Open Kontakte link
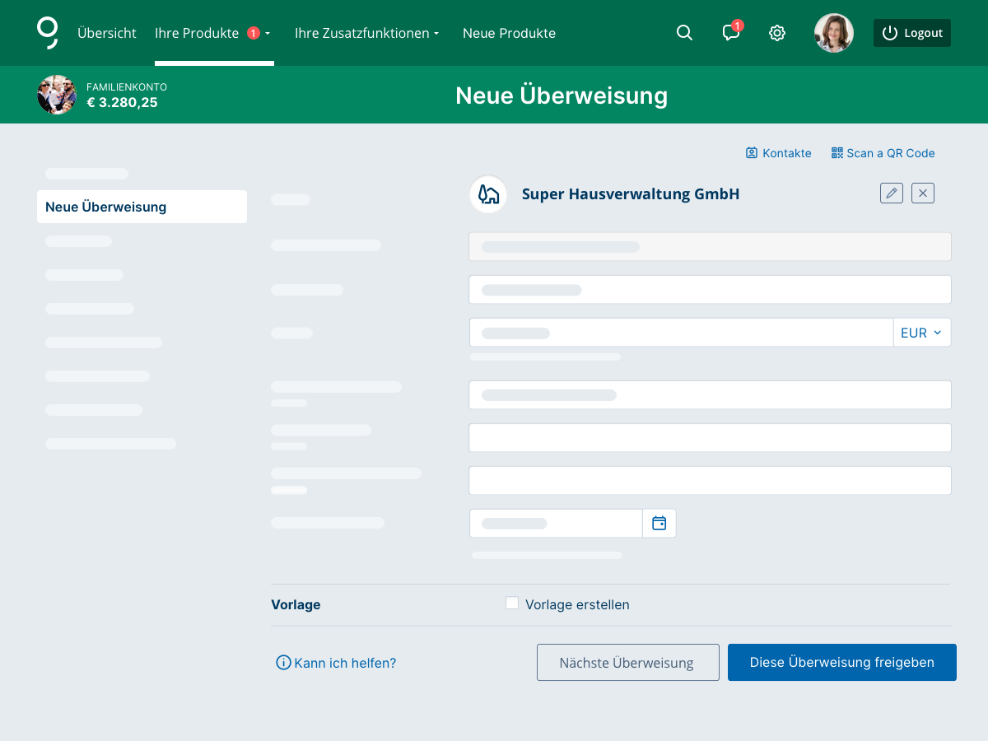 tap(778, 153)
